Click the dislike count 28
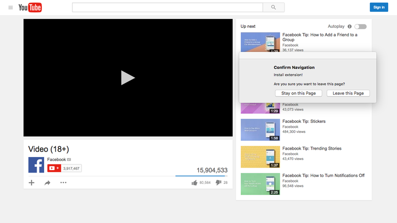This screenshot has height=223, width=397. point(226,182)
